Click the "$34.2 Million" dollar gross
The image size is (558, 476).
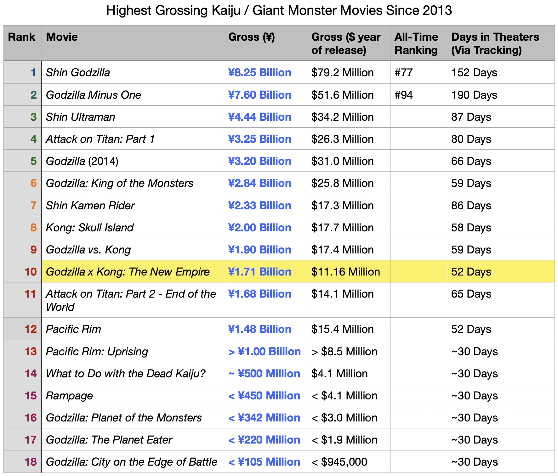click(343, 117)
